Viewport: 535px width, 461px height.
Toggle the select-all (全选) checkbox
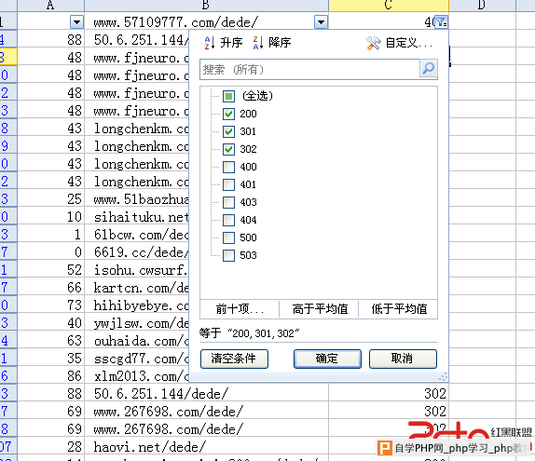(228, 96)
